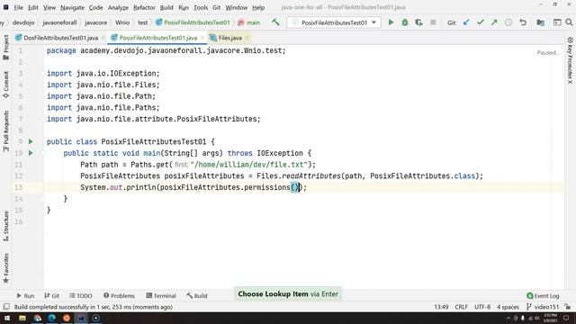
Task: Run PosixFileAttributesTest01 with the green play button
Action: point(391,22)
